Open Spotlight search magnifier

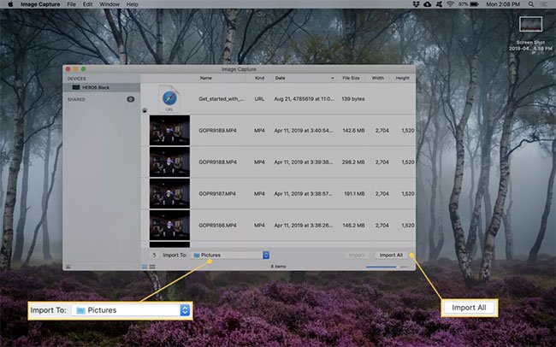531,4
